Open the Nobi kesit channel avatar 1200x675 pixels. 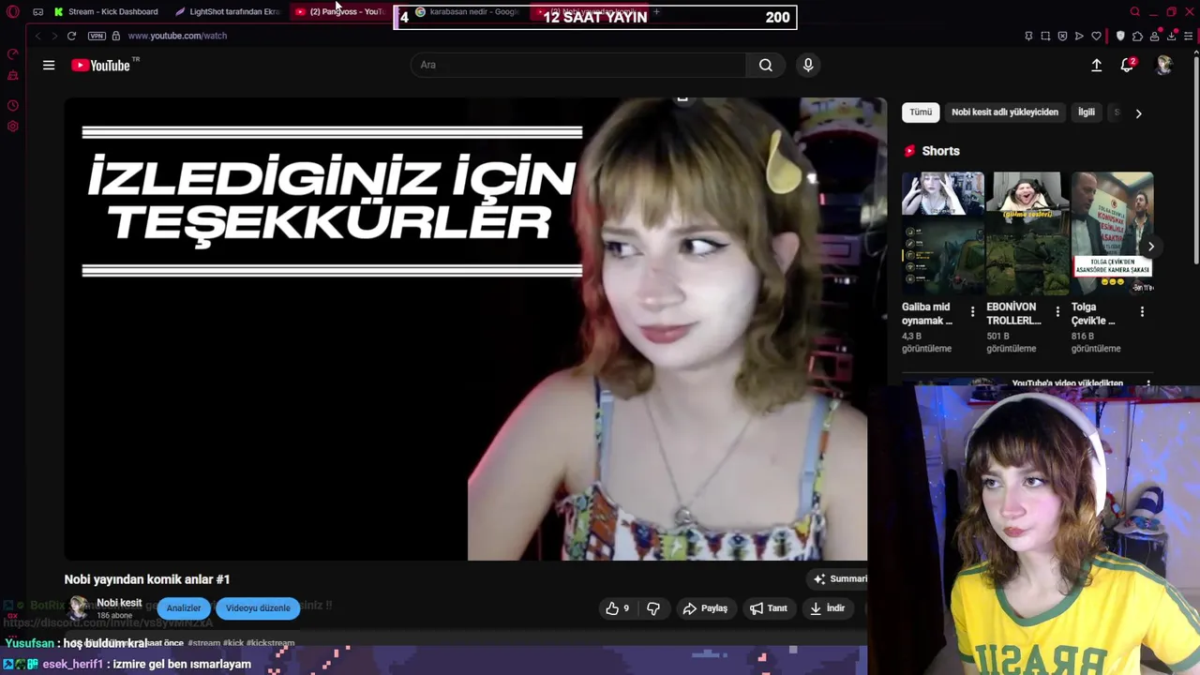(79, 607)
